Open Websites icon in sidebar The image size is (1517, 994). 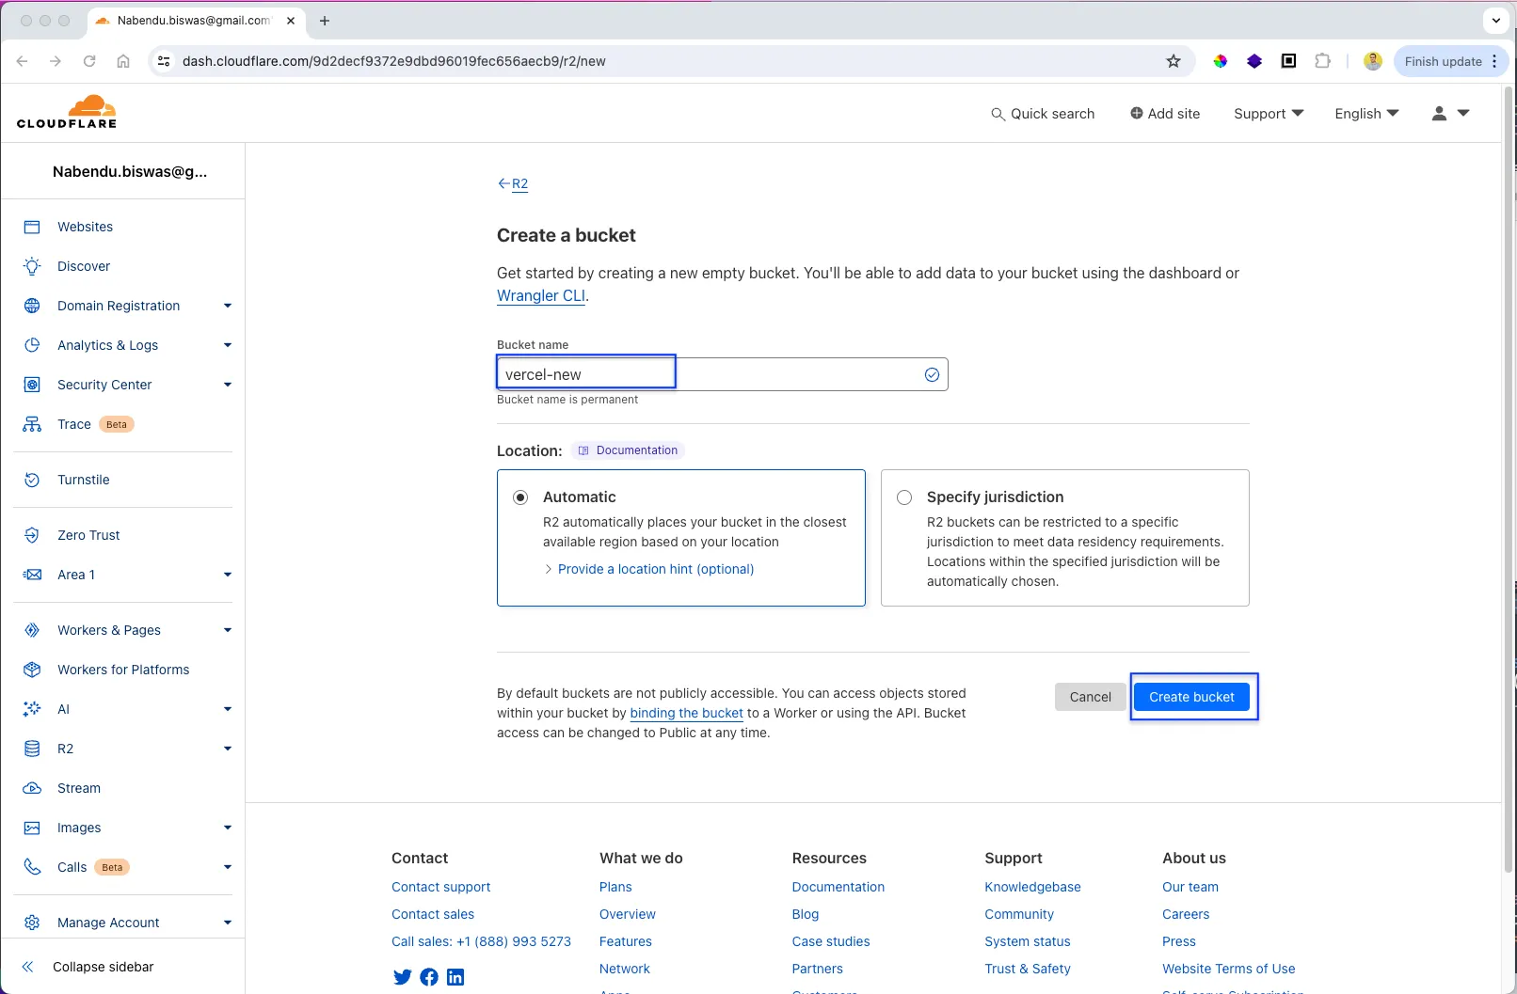click(x=32, y=227)
